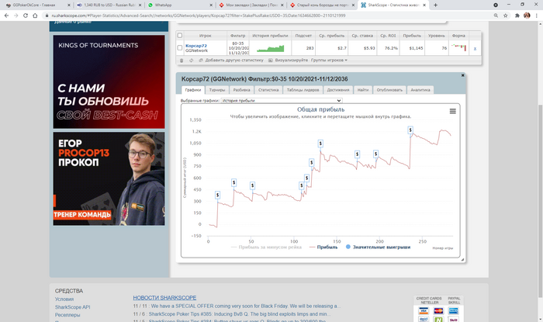Expand the Группы игроков dropdown
The height and width of the screenshot is (322, 543).
(329, 61)
